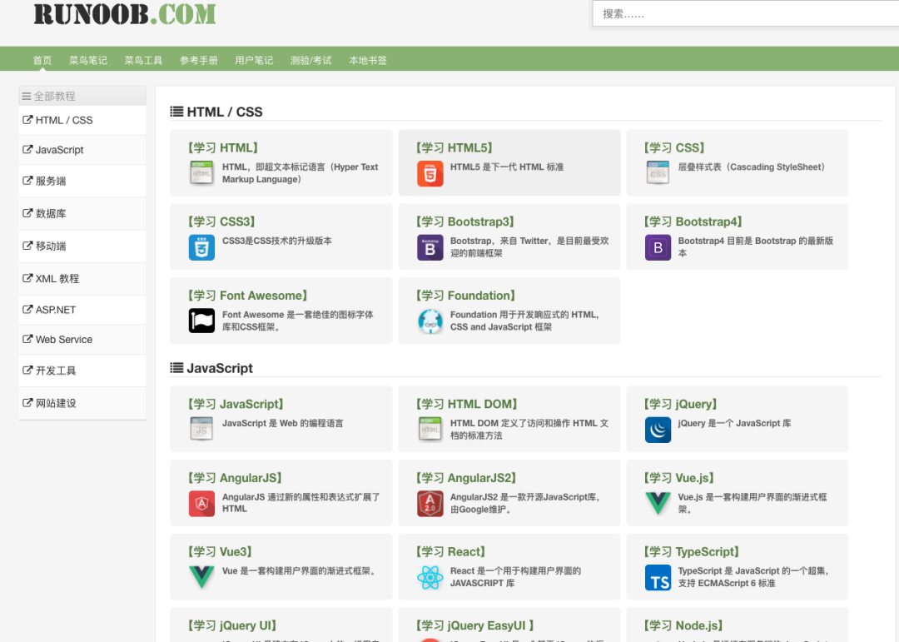Click the external-link icon beside HTML / CSS in sidebar
Viewport: 899px width, 642px height.
[27, 120]
